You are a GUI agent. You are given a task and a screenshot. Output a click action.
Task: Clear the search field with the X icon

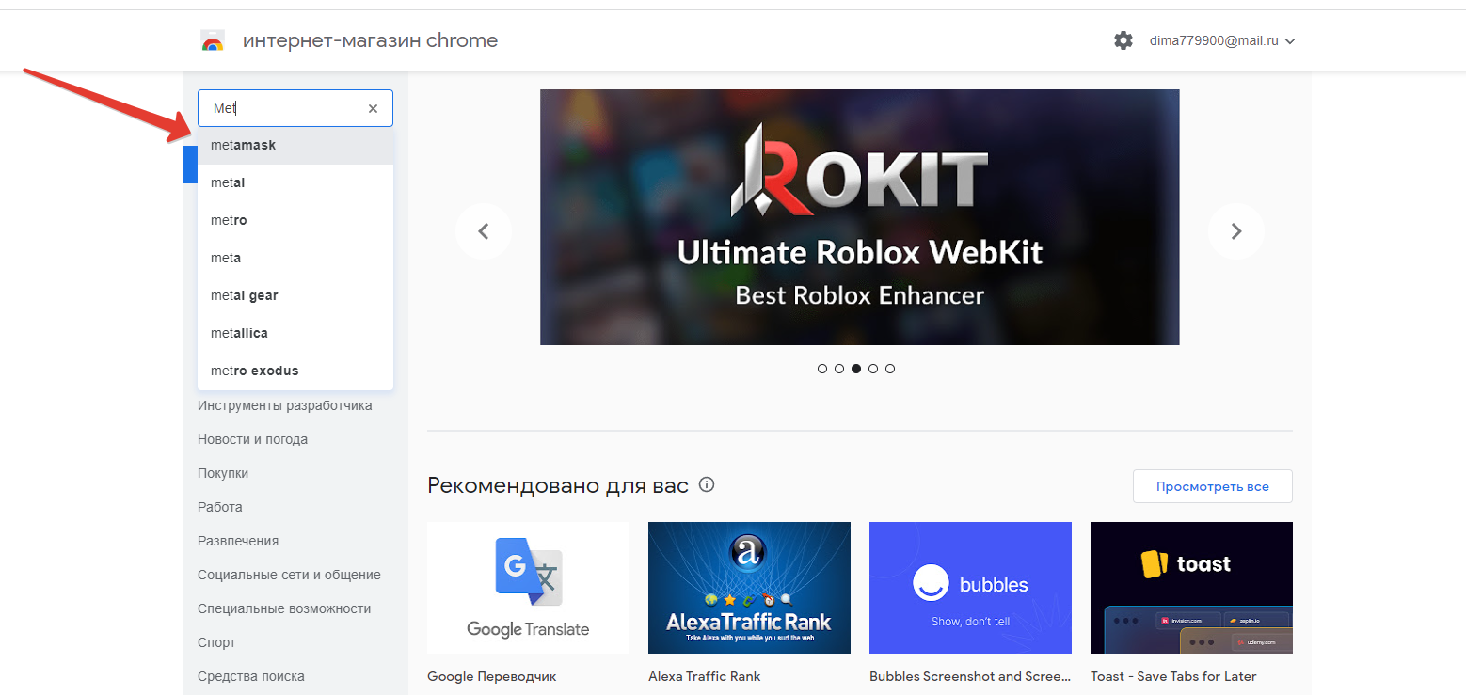coord(373,108)
